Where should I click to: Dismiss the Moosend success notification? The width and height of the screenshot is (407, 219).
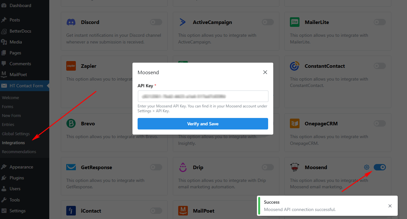390,206
